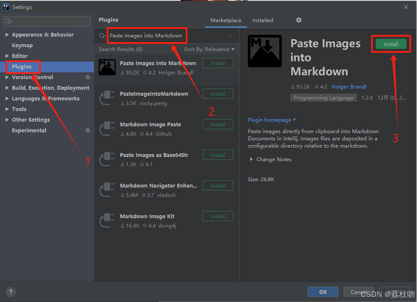Click the Size: 26.8K text
The height and width of the screenshot is (302, 417).
[261, 179]
